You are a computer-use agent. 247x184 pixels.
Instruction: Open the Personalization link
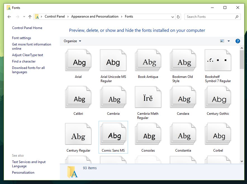coord(23,173)
